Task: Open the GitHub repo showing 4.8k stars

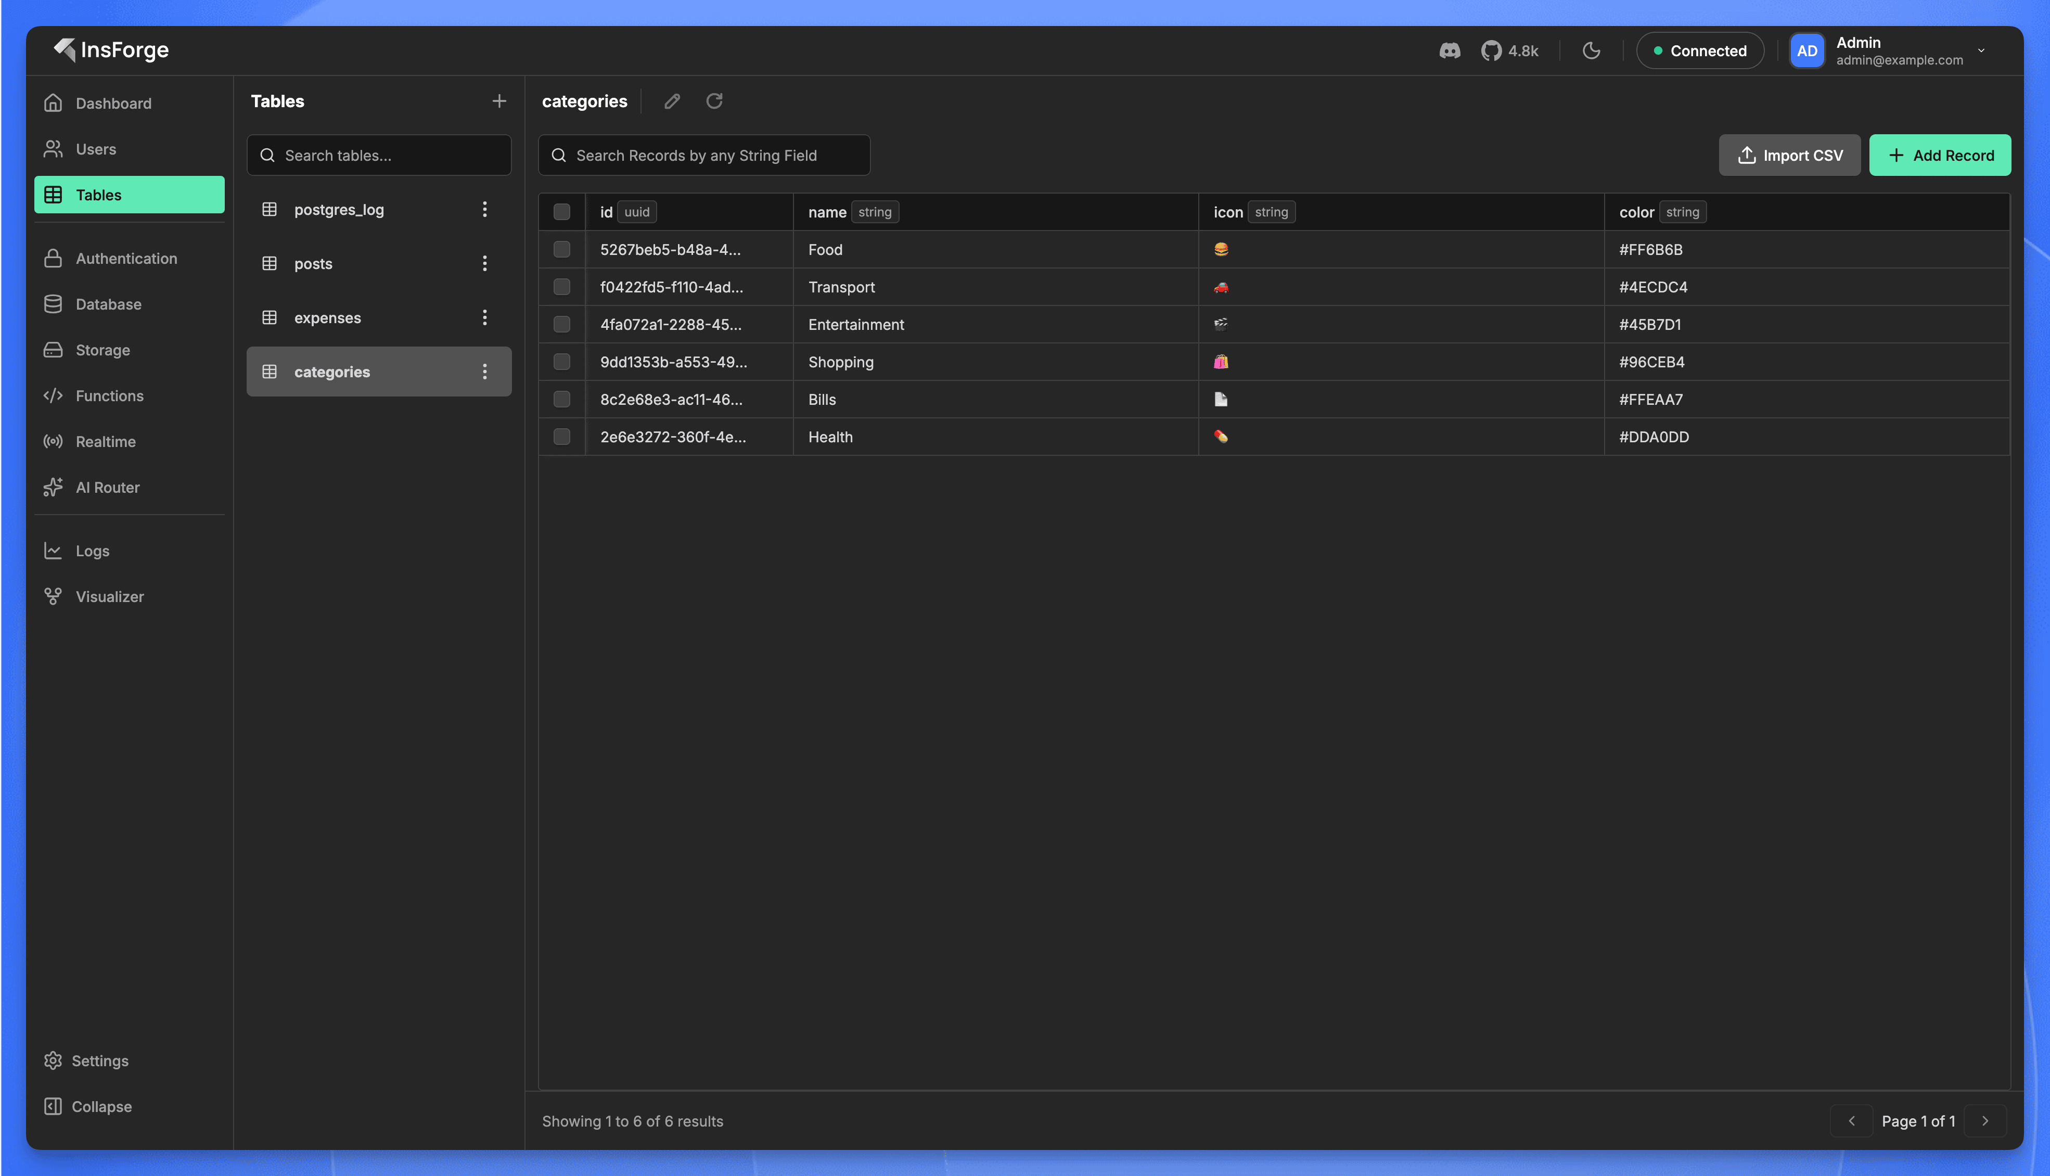Action: click(x=1508, y=50)
